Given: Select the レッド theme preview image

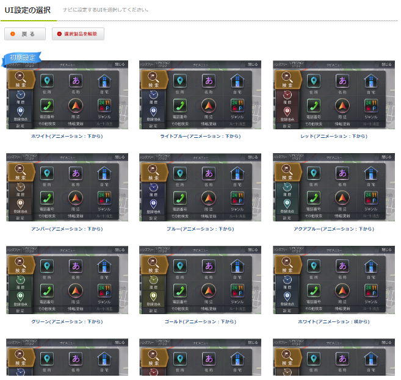Looking at the screenshot, I should click(x=333, y=95).
